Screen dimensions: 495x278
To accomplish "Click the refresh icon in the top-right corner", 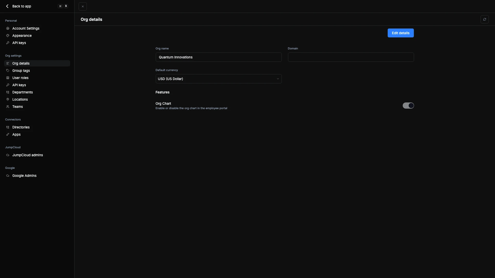I will click(x=484, y=19).
